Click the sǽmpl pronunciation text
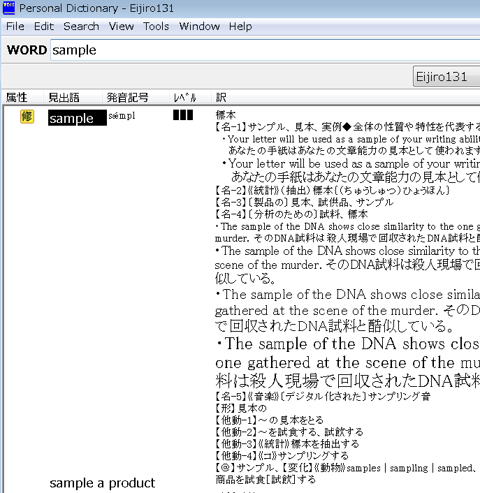 (x=122, y=116)
